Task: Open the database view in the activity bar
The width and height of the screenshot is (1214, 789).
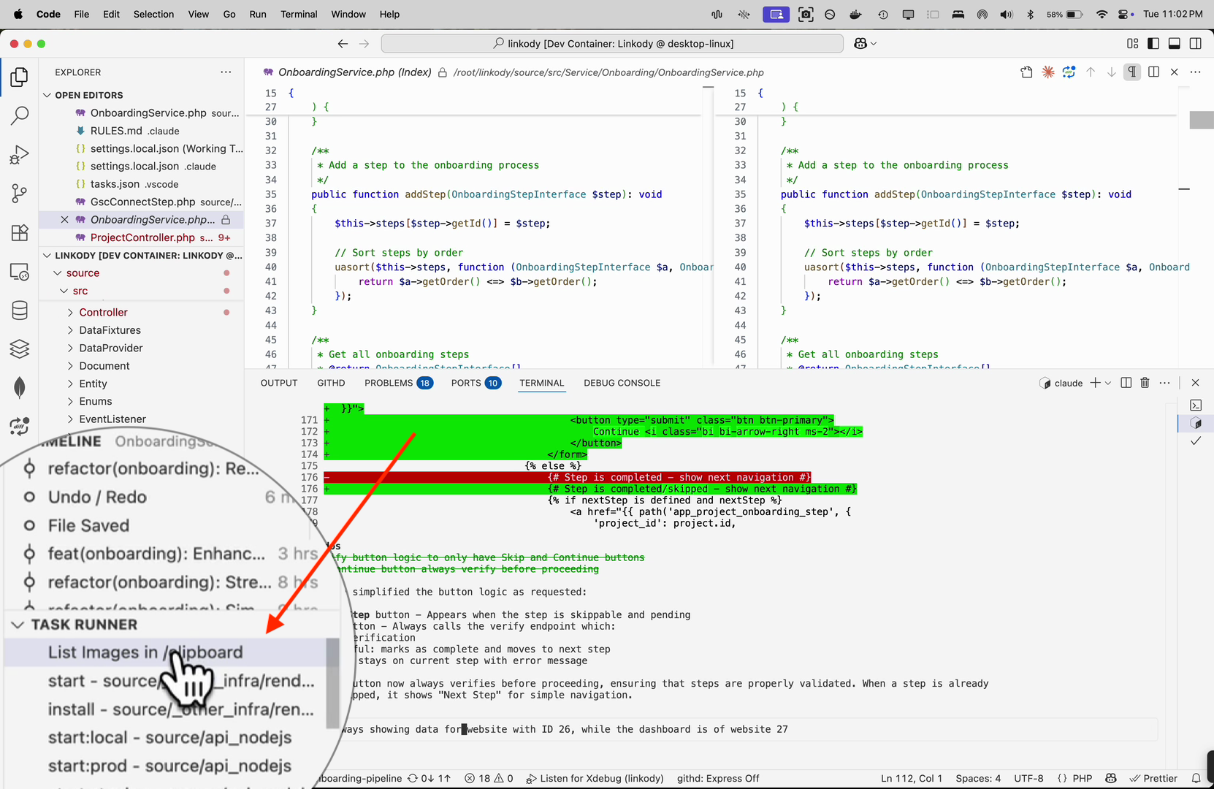Action: (20, 310)
